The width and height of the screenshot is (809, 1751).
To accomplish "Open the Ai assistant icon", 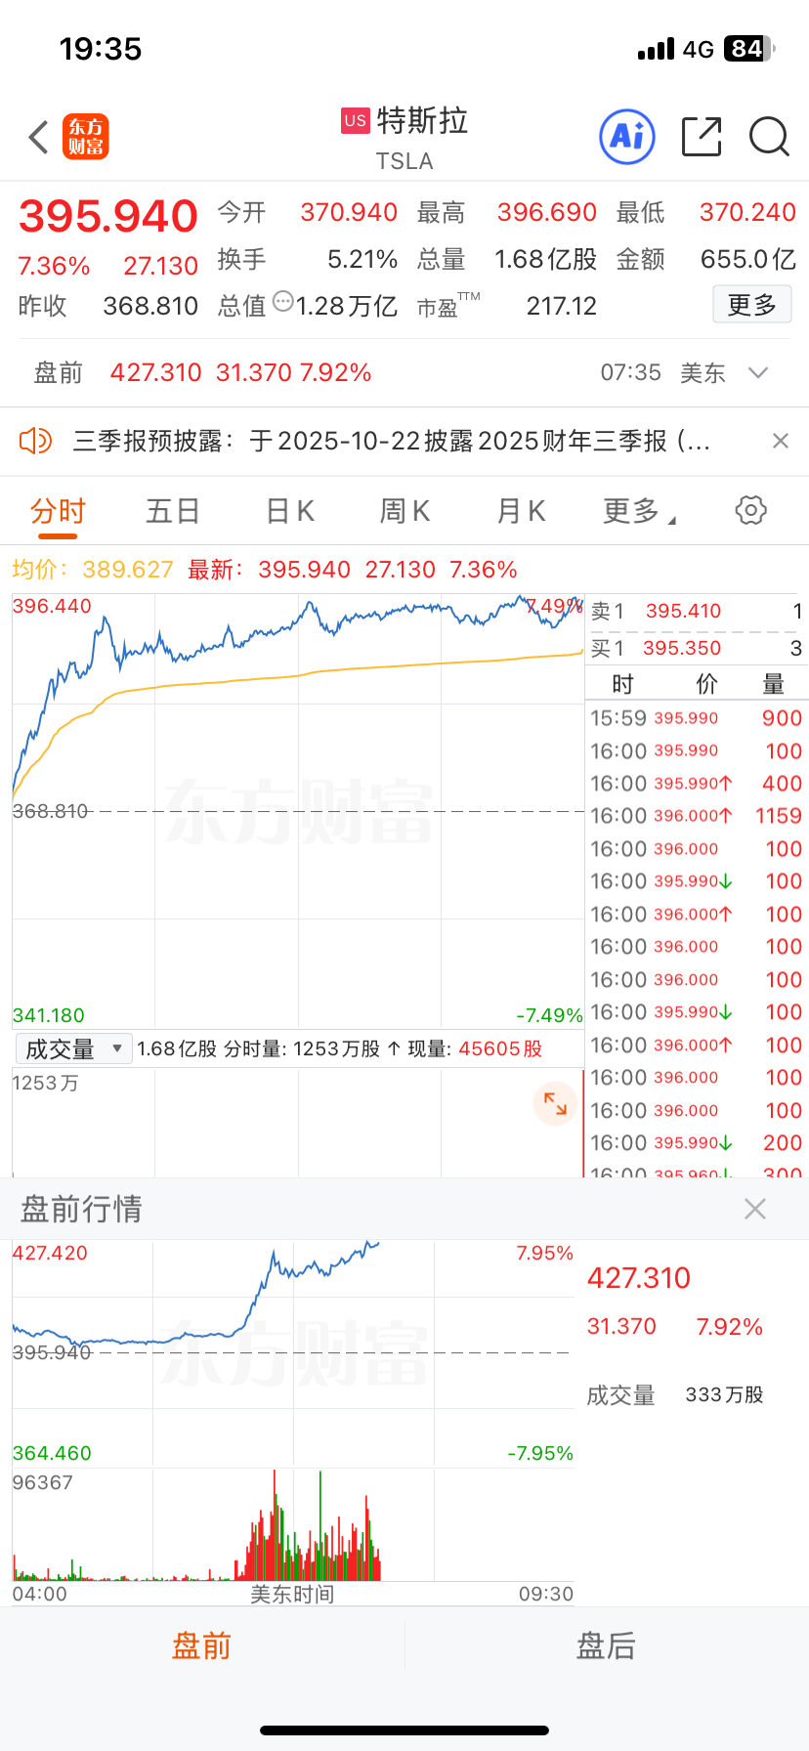I will tap(626, 137).
